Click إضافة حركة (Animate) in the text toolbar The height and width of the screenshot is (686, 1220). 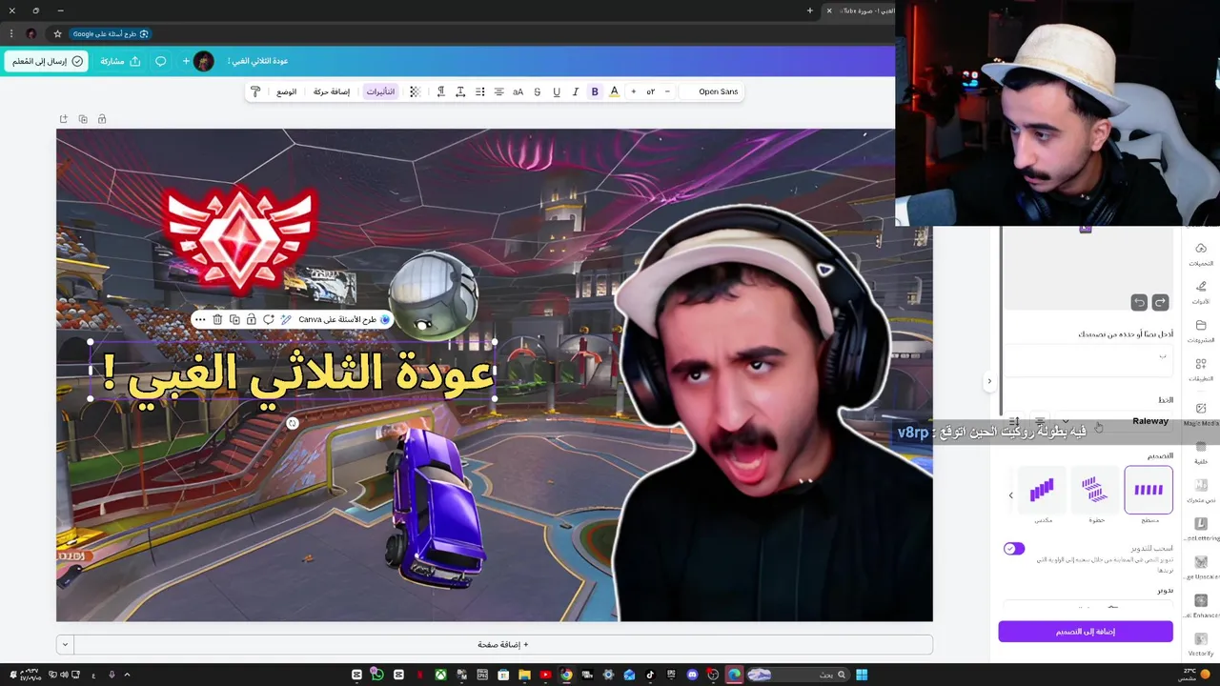(332, 91)
